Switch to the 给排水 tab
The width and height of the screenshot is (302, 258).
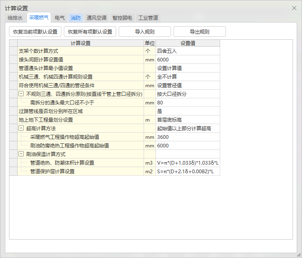coord(15,18)
